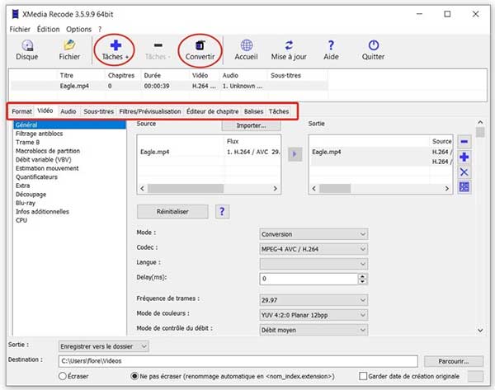Switch to the Sous-titres tab
This screenshot has width=495, height=390.
pos(98,111)
